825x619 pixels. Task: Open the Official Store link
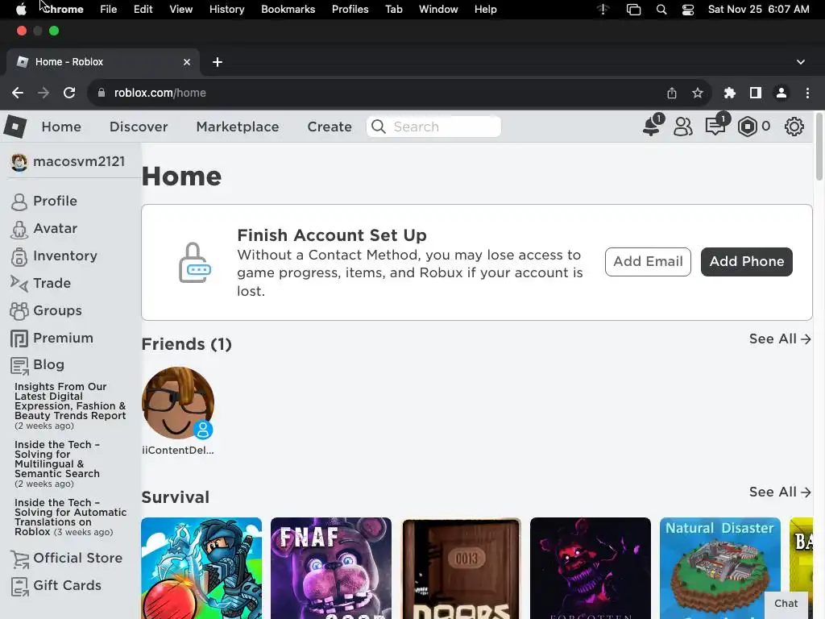[x=78, y=558]
